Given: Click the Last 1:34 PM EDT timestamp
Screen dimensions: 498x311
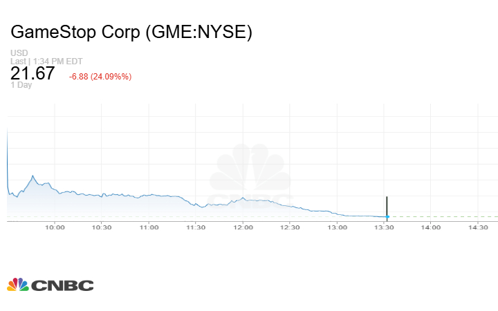Looking at the screenshot, I should [46, 61].
